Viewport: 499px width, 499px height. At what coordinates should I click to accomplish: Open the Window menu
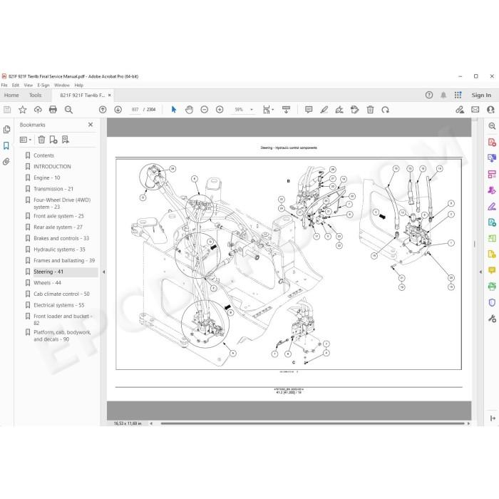(x=62, y=85)
